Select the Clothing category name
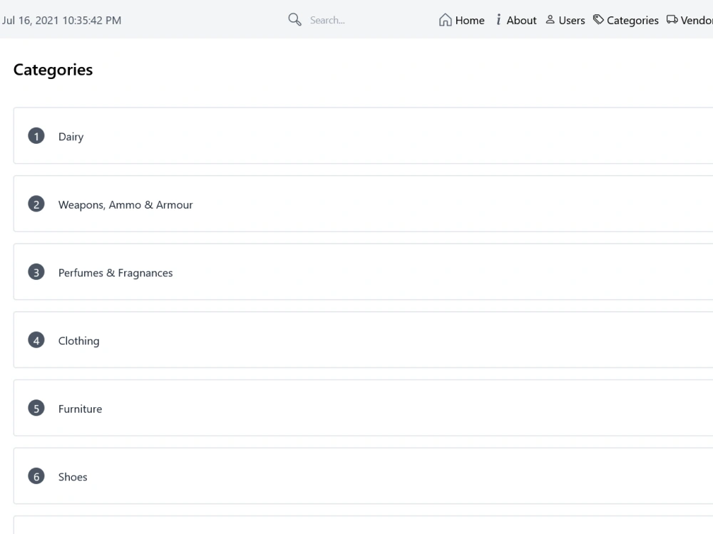Screen dimensions: 713x534 click(x=78, y=341)
